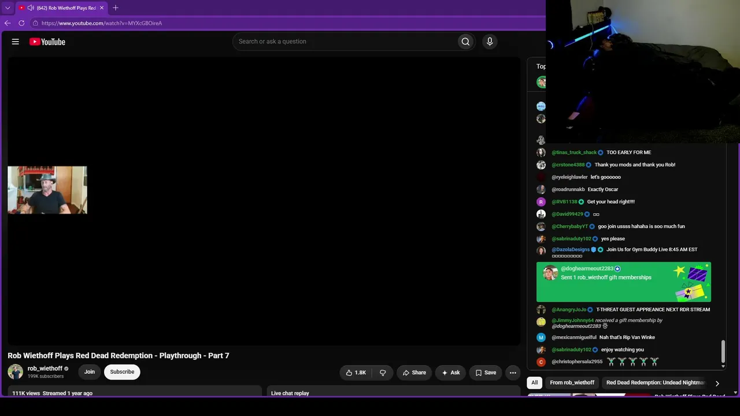Dislike this video
Viewport: 740px width, 416px height.
click(383, 373)
